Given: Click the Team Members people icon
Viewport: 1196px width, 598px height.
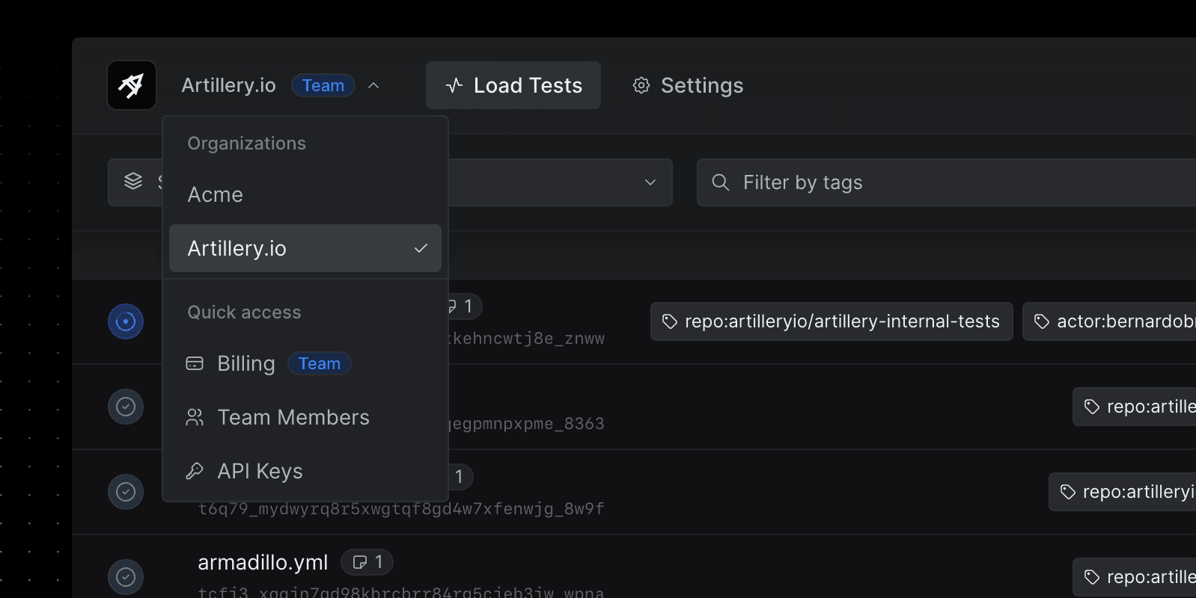Looking at the screenshot, I should click(195, 417).
